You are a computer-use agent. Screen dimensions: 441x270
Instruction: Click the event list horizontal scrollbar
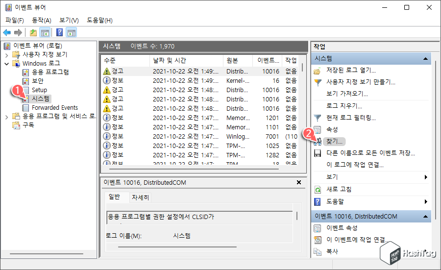point(194,169)
